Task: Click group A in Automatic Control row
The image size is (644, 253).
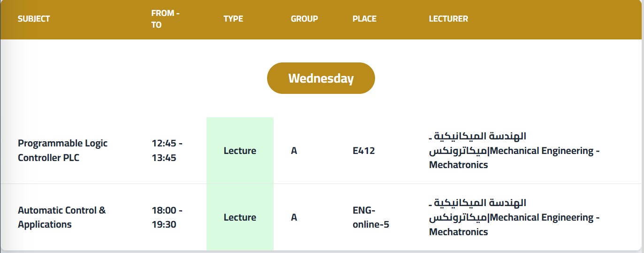Action: pyautogui.click(x=294, y=217)
